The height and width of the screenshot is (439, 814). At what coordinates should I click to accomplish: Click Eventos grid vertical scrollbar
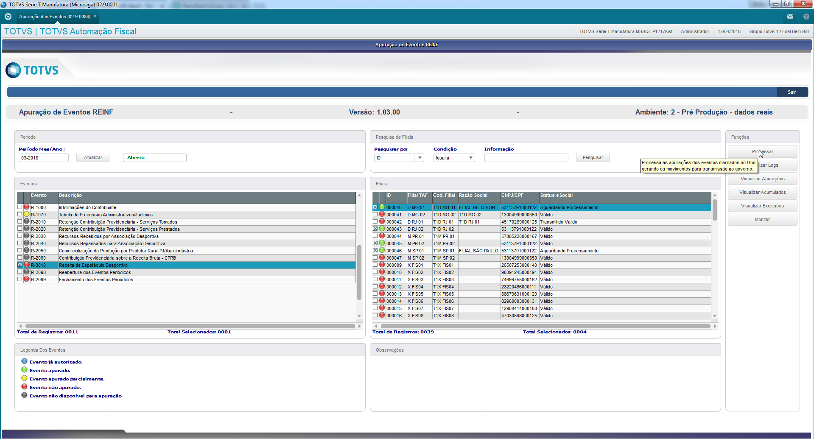coord(359,272)
